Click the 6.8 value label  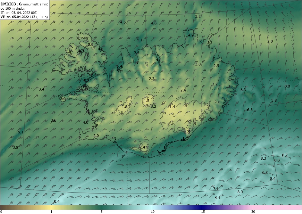[265, 172]
